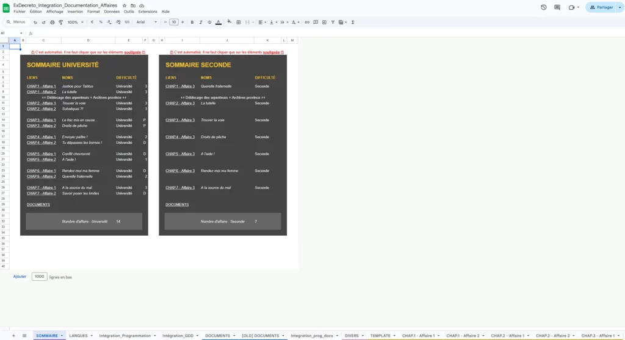The width and height of the screenshot is (625, 340).
Task: Create a filter with funnel icon
Action: pyautogui.click(x=333, y=23)
